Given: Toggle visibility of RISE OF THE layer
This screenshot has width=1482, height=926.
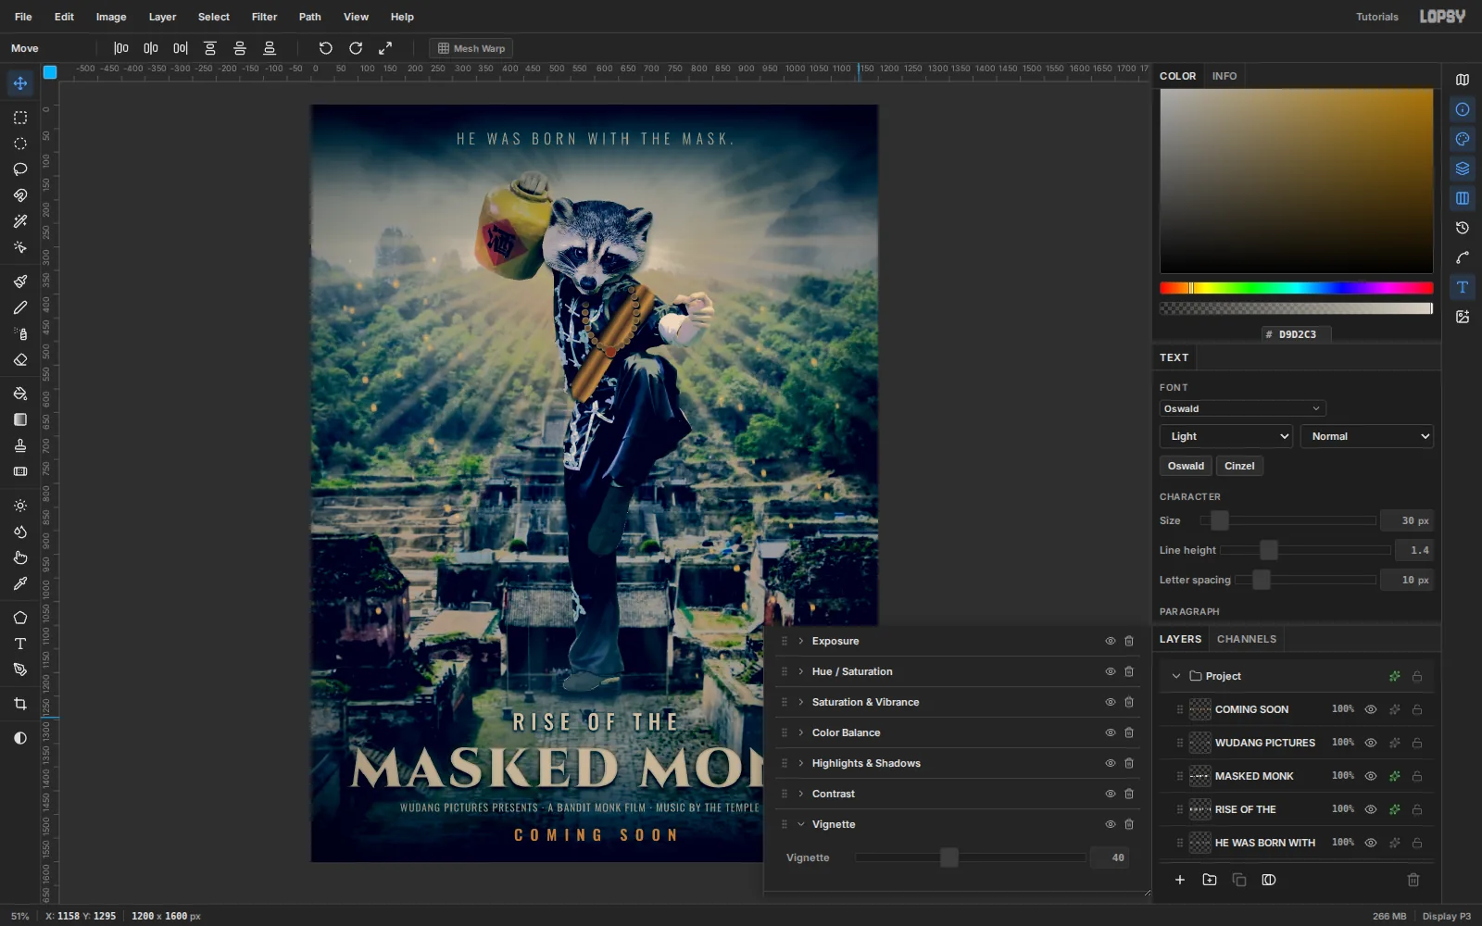Looking at the screenshot, I should pos(1370,809).
